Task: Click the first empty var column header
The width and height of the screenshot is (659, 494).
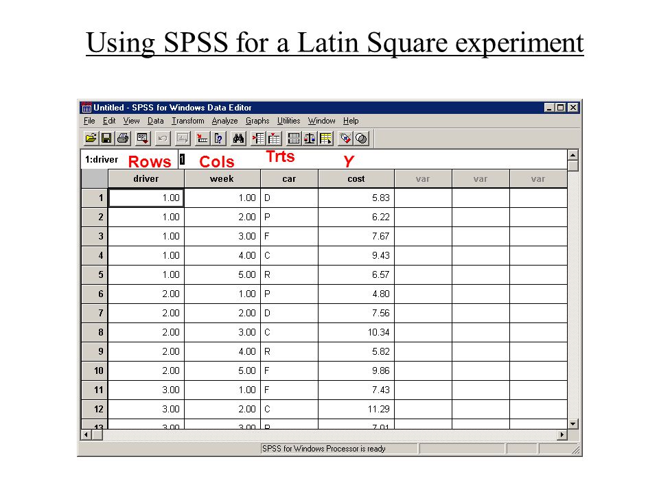Action: click(x=423, y=178)
